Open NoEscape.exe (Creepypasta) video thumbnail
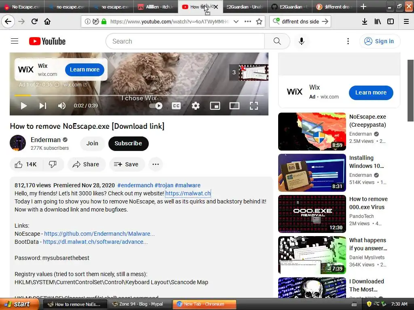Screen dimensions: 414x310 pos(312,132)
